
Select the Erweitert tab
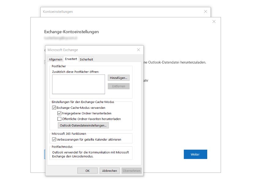point(71,59)
